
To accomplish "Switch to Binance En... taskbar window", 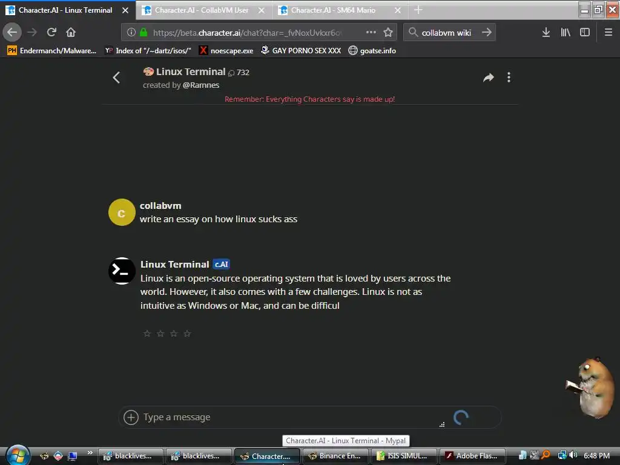I will pos(335,456).
